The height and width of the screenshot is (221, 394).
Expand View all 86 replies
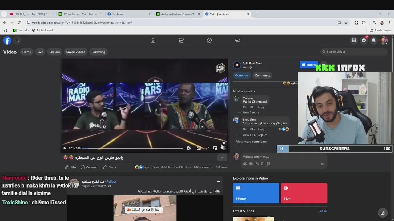[255, 135]
